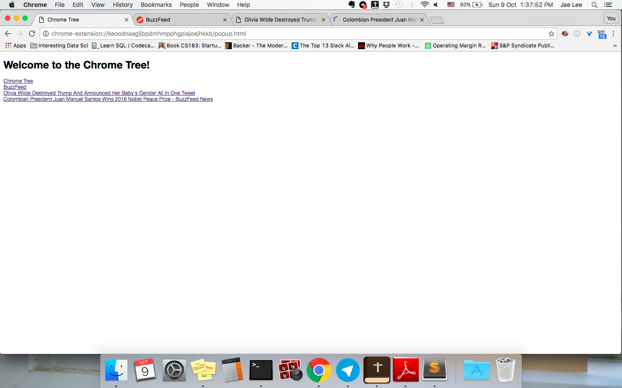Open Calendar from the Dock
Viewport: 622px width, 388px height.
pos(145,370)
